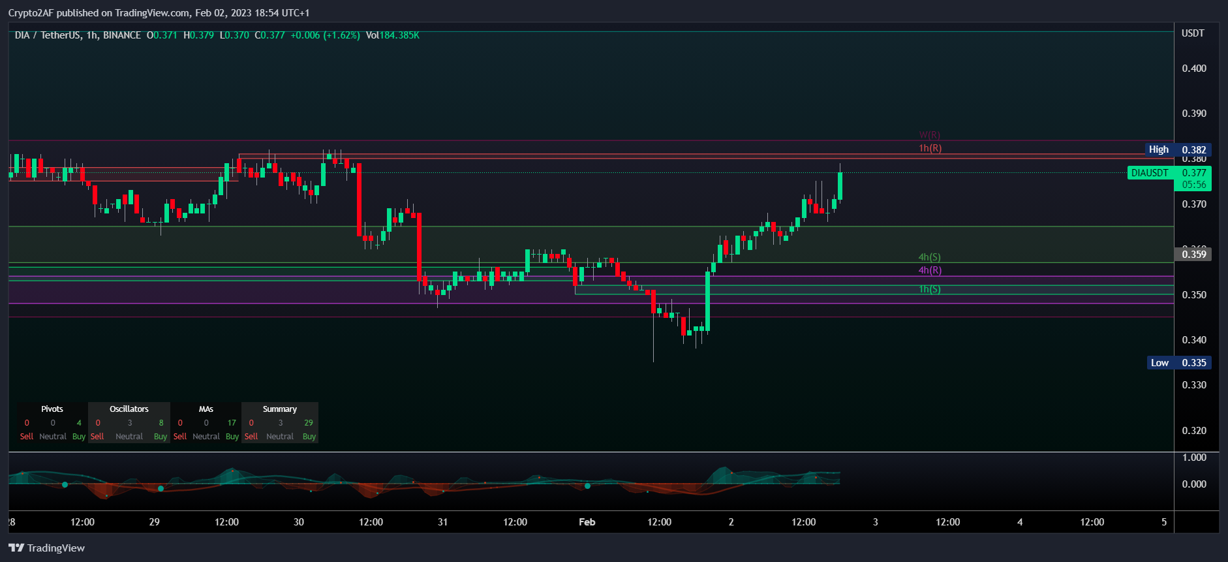Click the 3 date on time axis
This screenshot has height=562, width=1228.
click(x=876, y=522)
